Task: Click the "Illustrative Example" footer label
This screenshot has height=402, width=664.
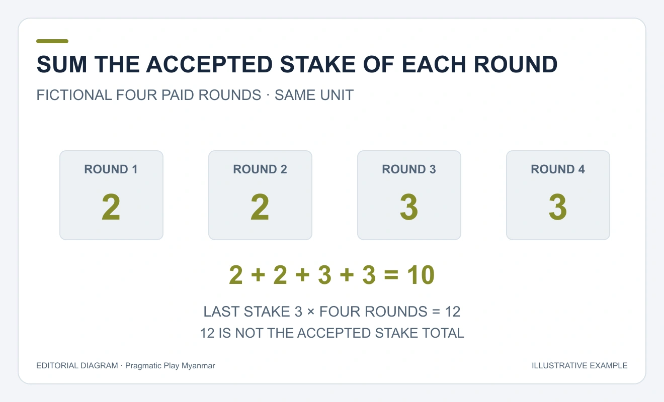Action: pyautogui.click(x=579, y=366)
